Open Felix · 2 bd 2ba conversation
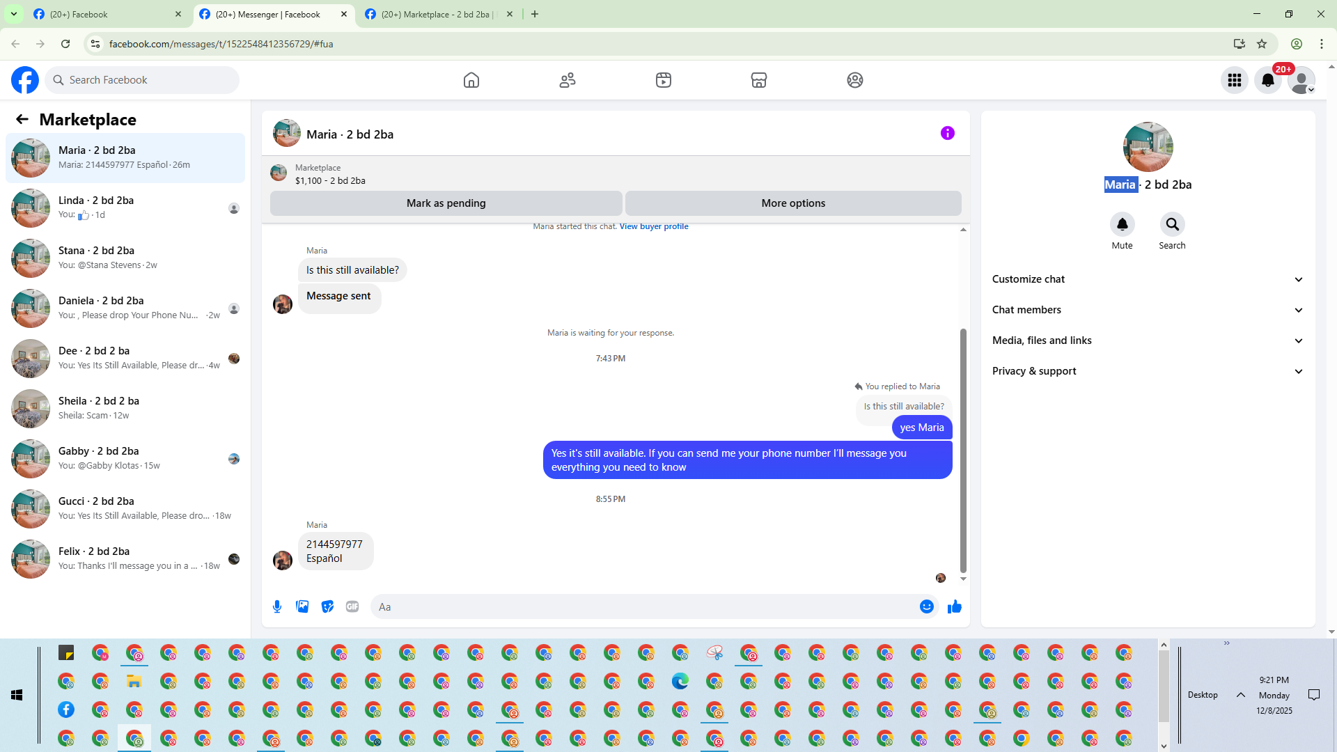1337x752 pixels. pyautogui.click(x=125, y=558)
